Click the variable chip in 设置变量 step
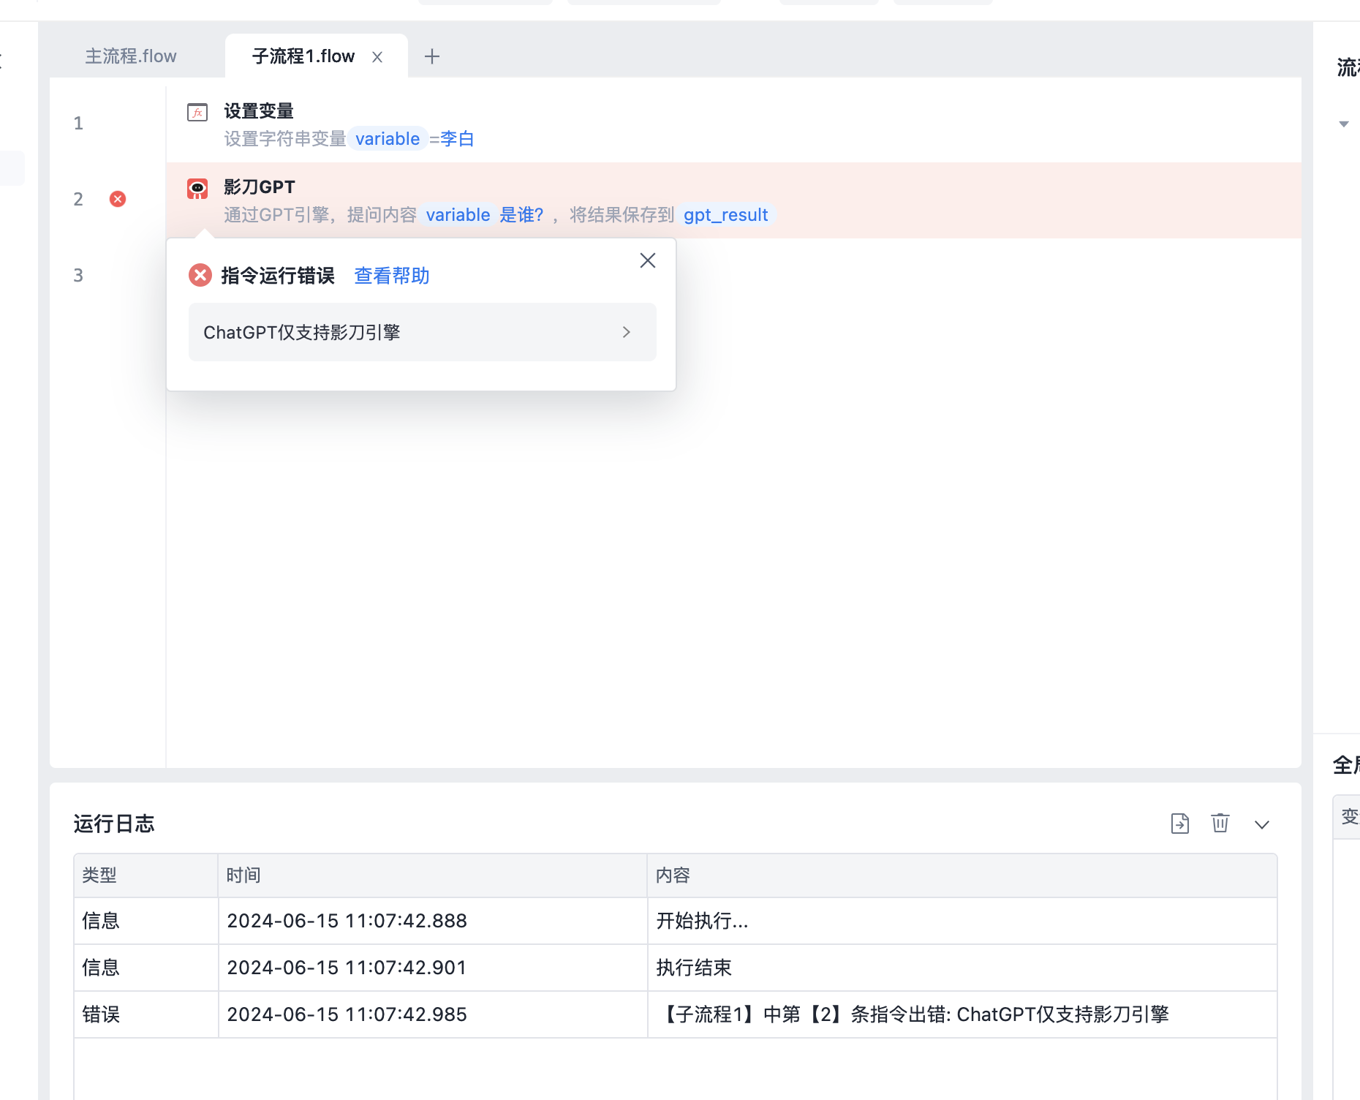Viewport: 1360px width, 1100px height. [x=388, y=139]
